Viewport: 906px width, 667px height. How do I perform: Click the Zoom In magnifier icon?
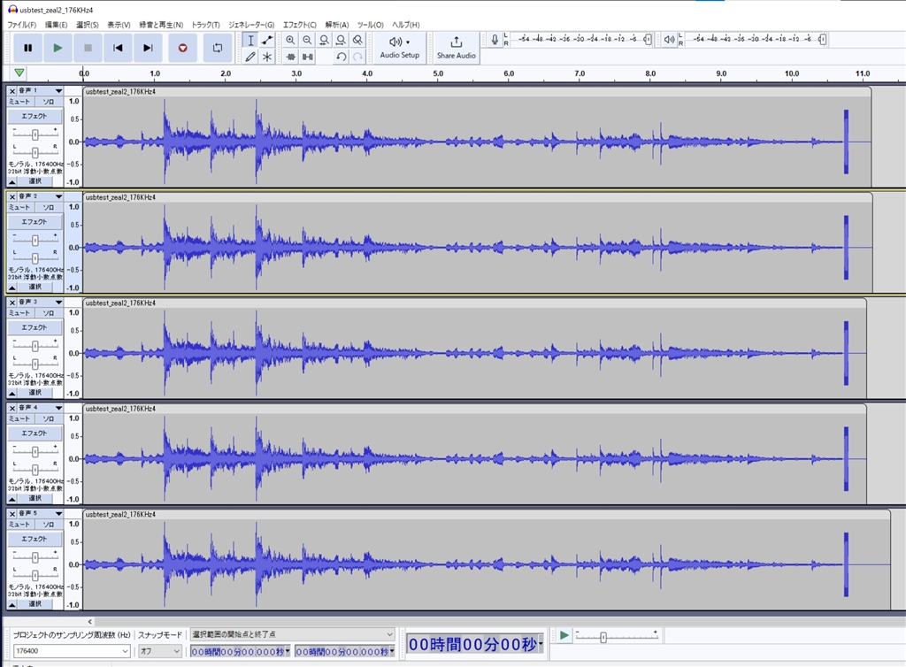(290, 40)
